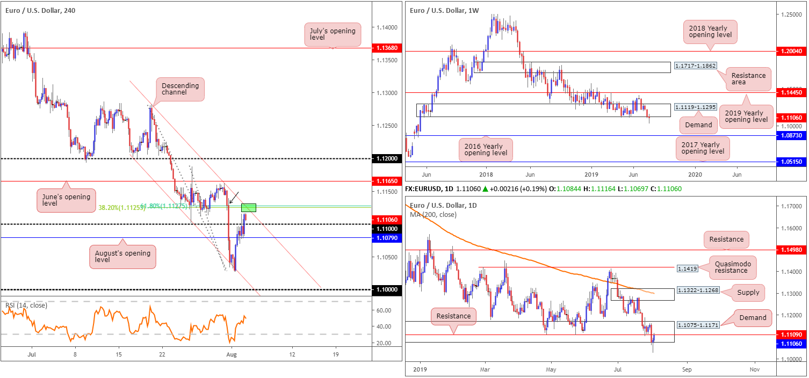Viewport: 809px width, 378px height.
Task: Click the 'L:1.10697' low value in the header
Action: [x=634, y=190]
